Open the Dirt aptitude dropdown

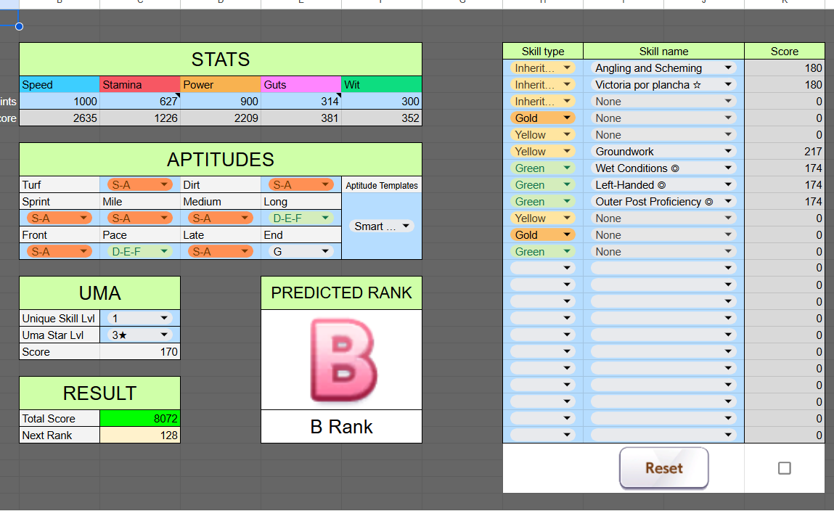(301, 184)
